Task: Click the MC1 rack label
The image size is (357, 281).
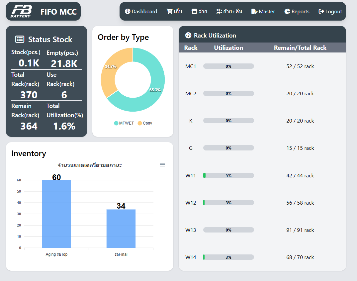Action: pyautogui.click(x=191, y=66)
